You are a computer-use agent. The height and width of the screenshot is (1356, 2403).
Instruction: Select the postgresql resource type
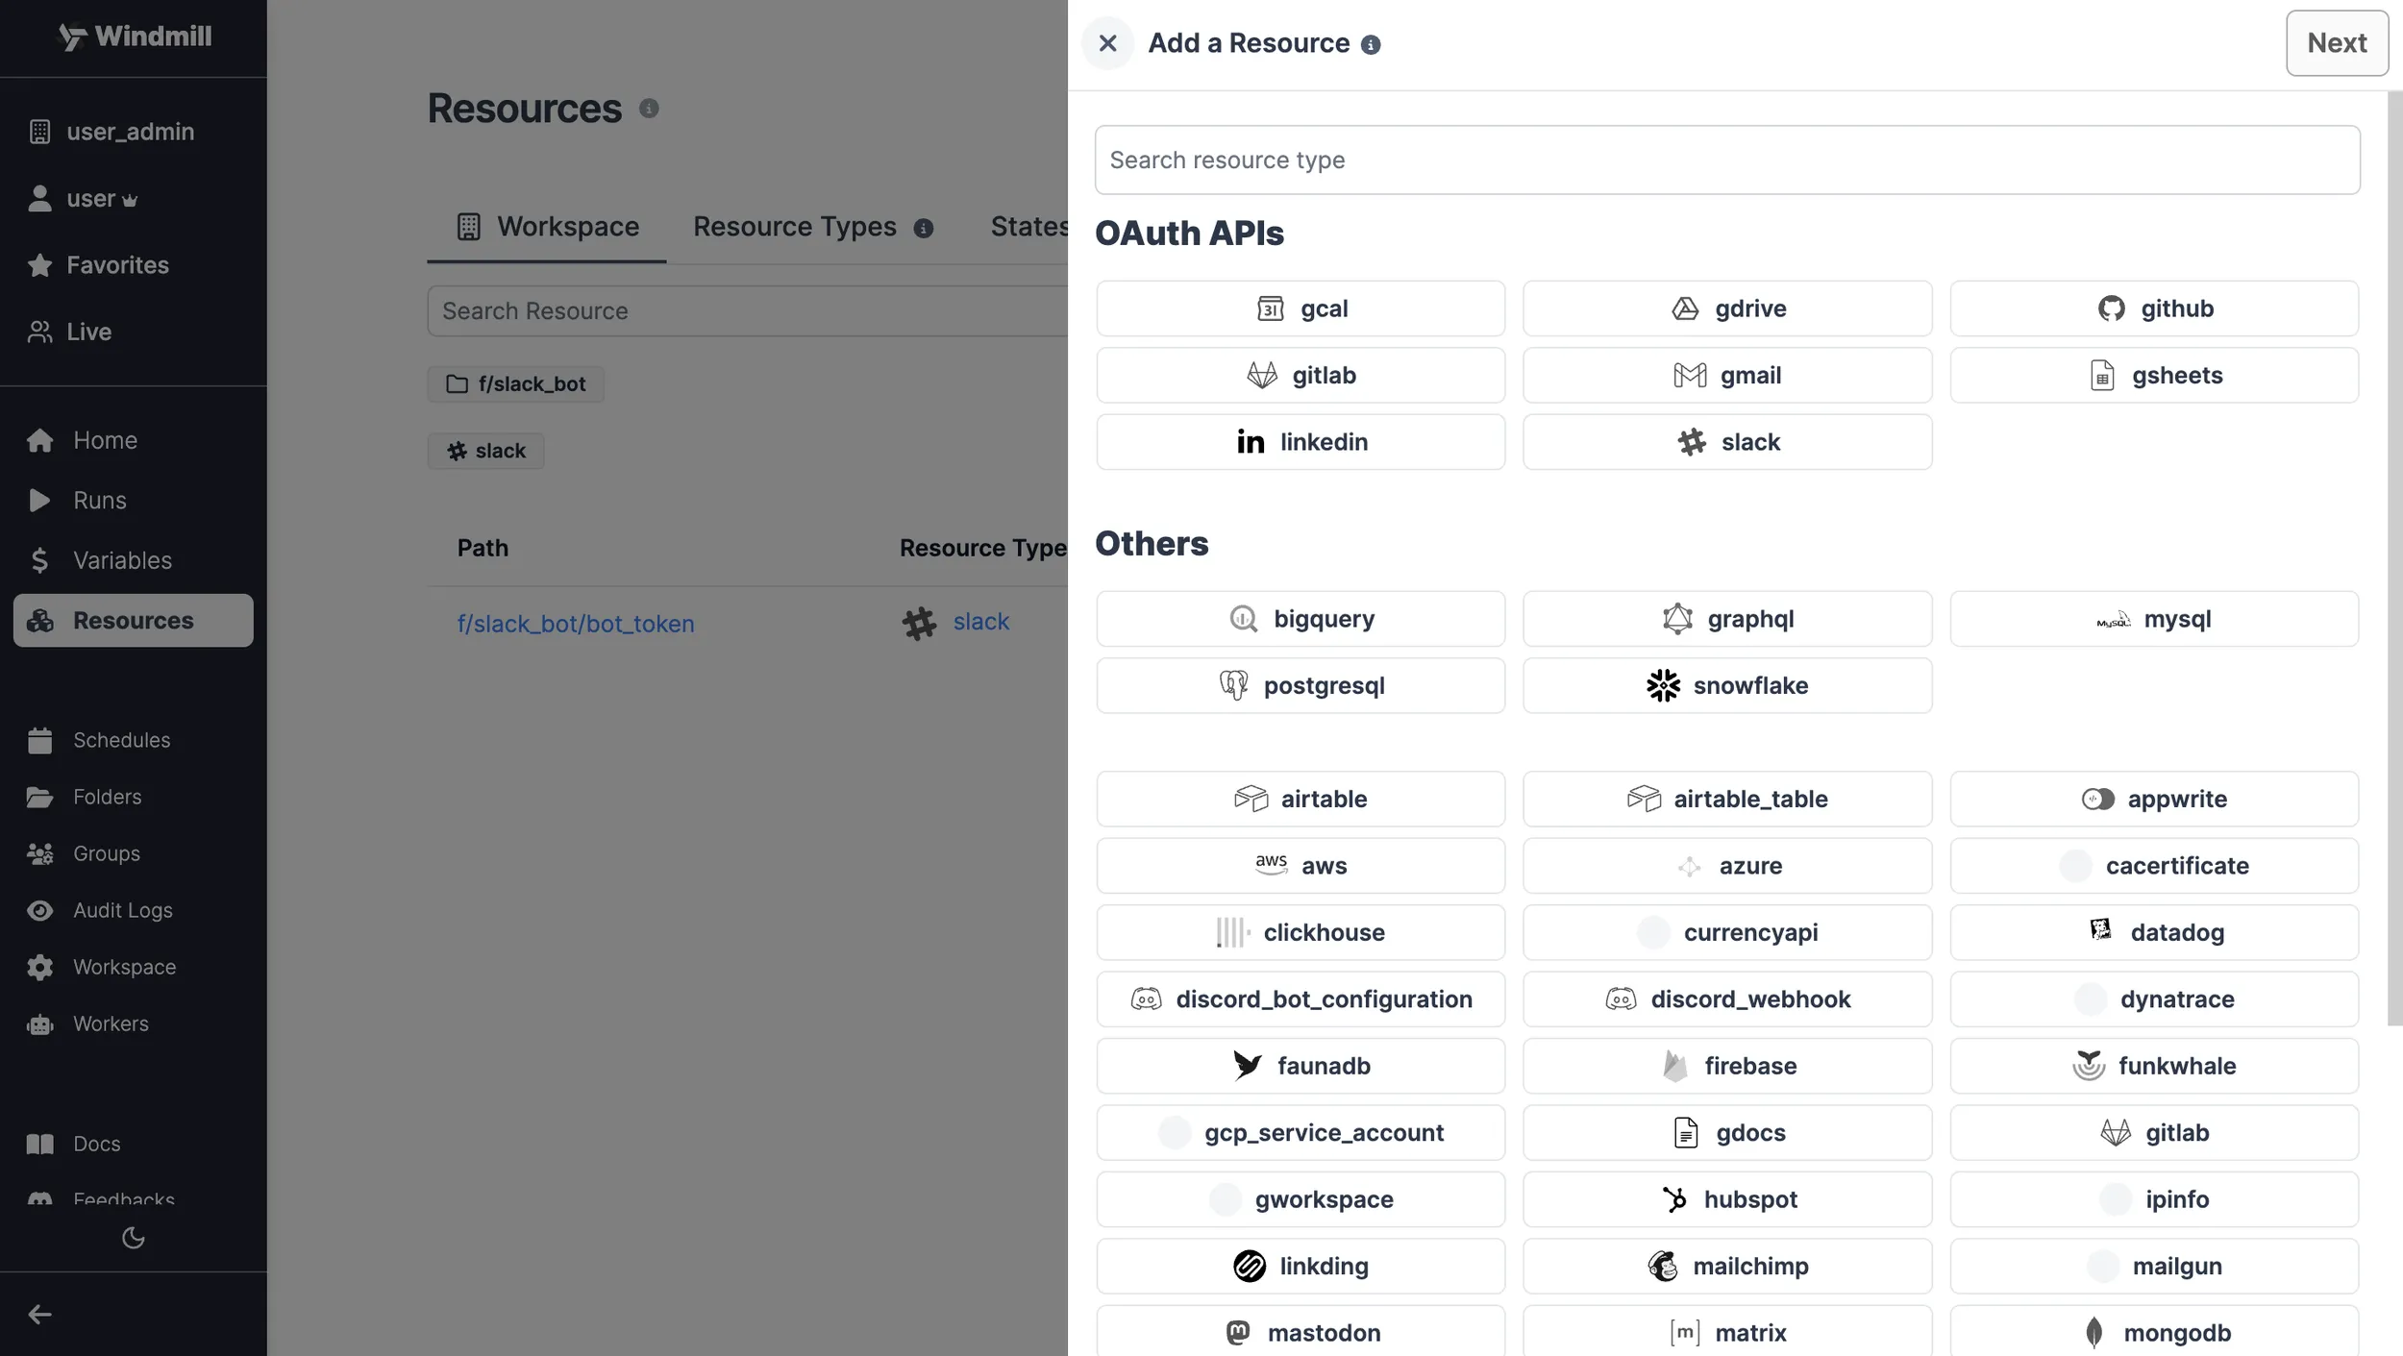point(1300,685)
